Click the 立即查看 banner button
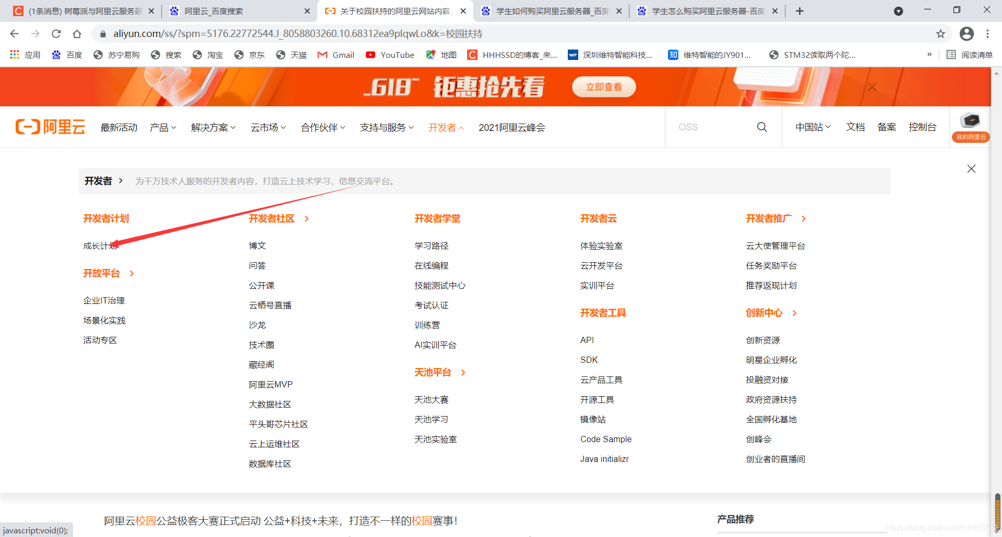1002x537 pixels. click(x=604, y=87)
